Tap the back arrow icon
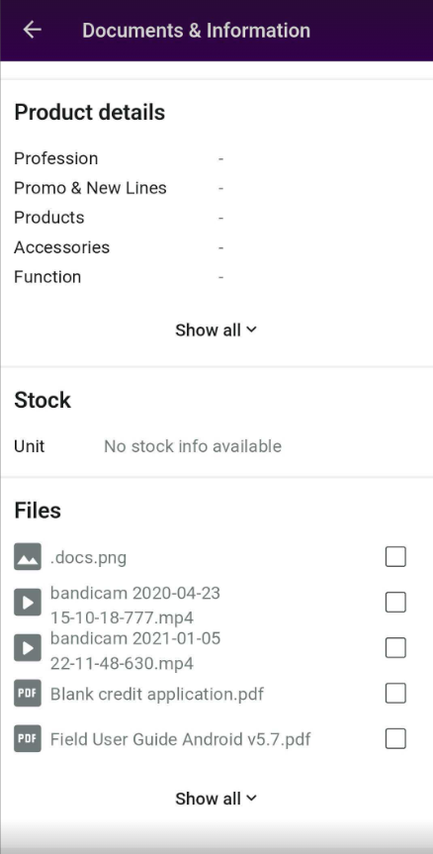 pos(32,30)
